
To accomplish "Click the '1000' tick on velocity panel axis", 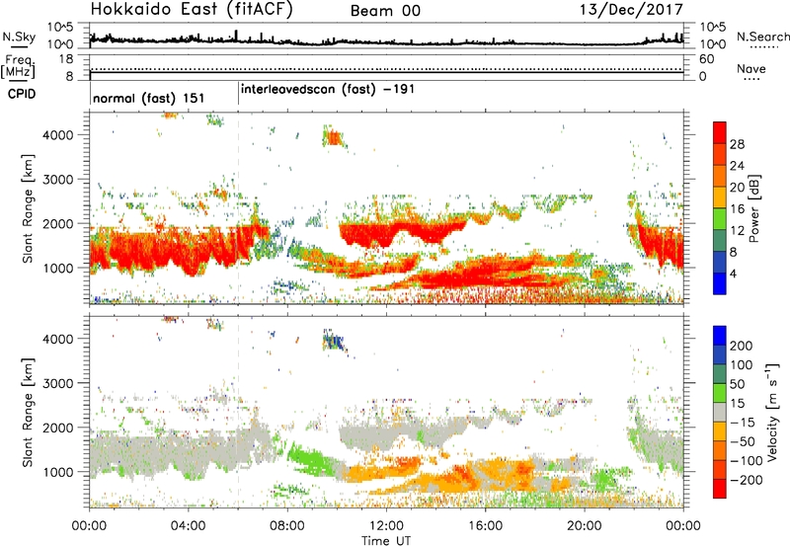I will coord(57,472).
